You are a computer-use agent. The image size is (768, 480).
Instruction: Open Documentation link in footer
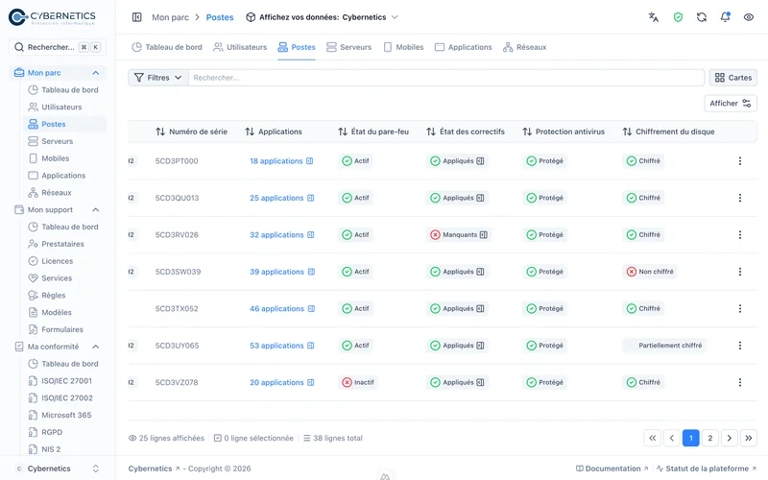click(x=612, y=468)
